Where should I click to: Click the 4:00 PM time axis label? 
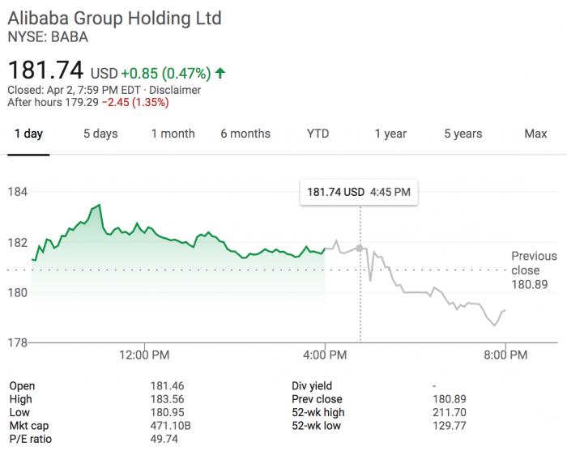[325, 355]
